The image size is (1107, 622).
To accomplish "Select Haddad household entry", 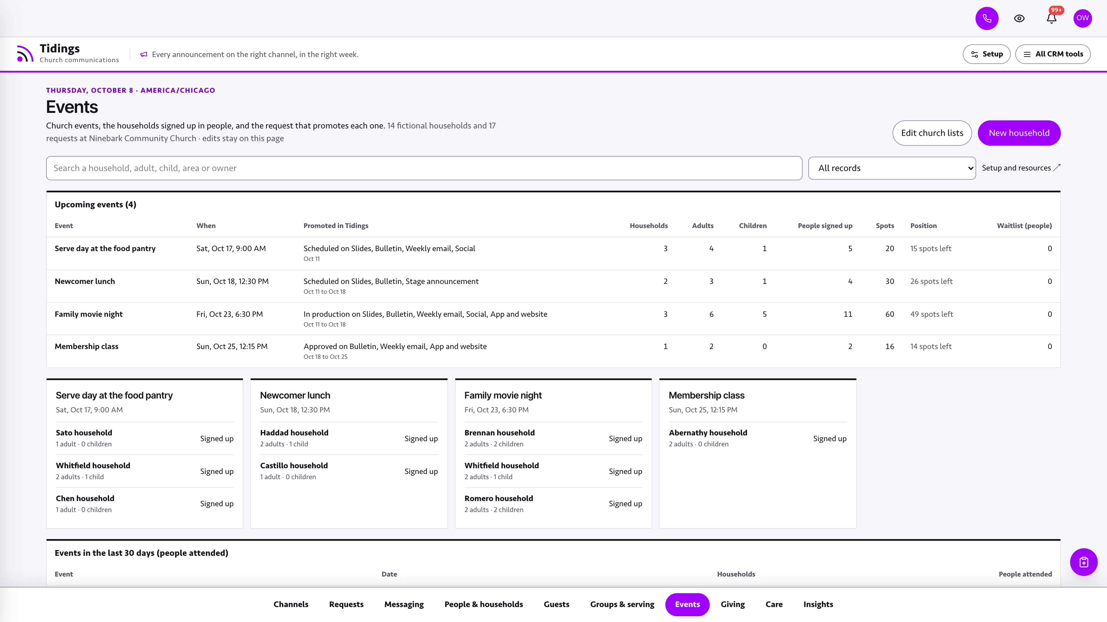I will (349, 438).
